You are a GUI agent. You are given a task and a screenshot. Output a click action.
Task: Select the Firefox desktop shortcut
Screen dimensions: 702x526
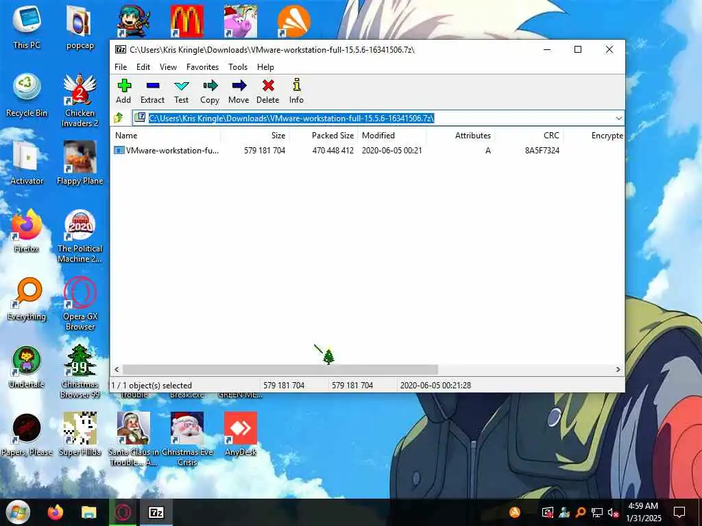(27, 231)
